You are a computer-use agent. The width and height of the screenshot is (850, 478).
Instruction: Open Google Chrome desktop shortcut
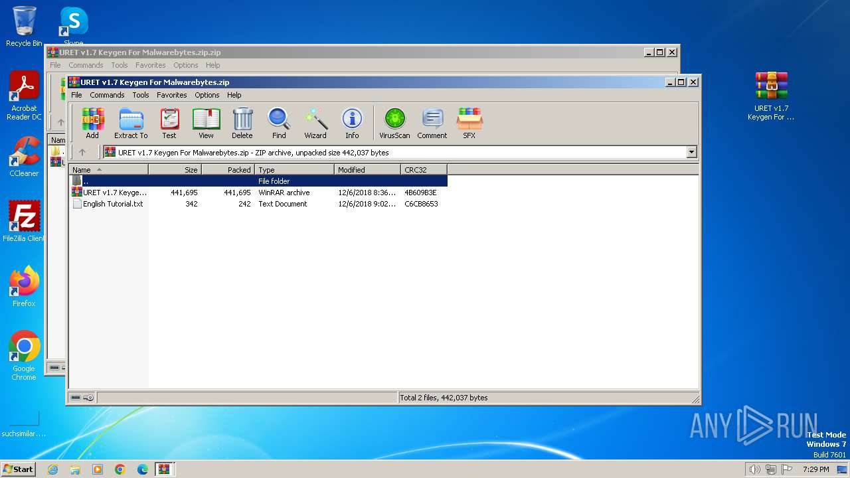(24, 355)
